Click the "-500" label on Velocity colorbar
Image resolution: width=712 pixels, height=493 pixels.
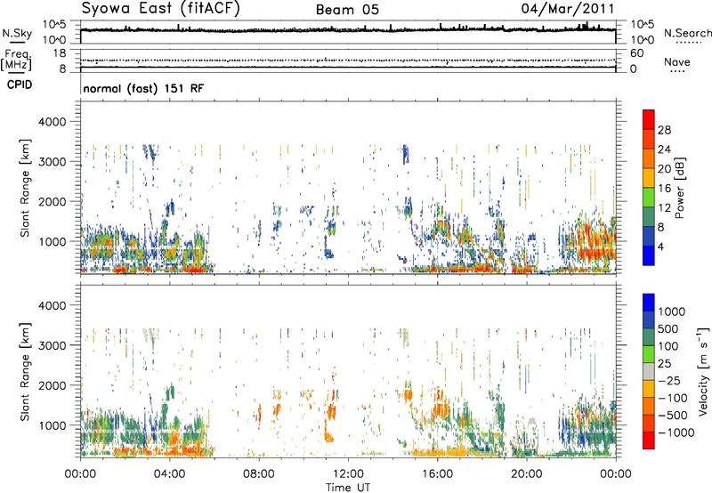click(673, 415)
